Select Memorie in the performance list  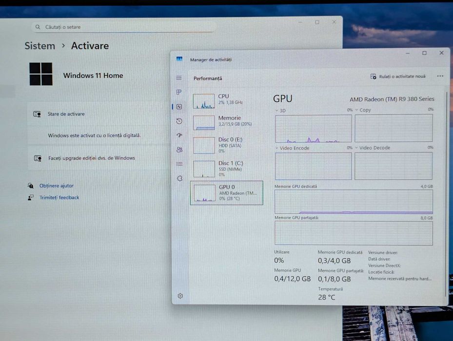click(x=227, y=122)
